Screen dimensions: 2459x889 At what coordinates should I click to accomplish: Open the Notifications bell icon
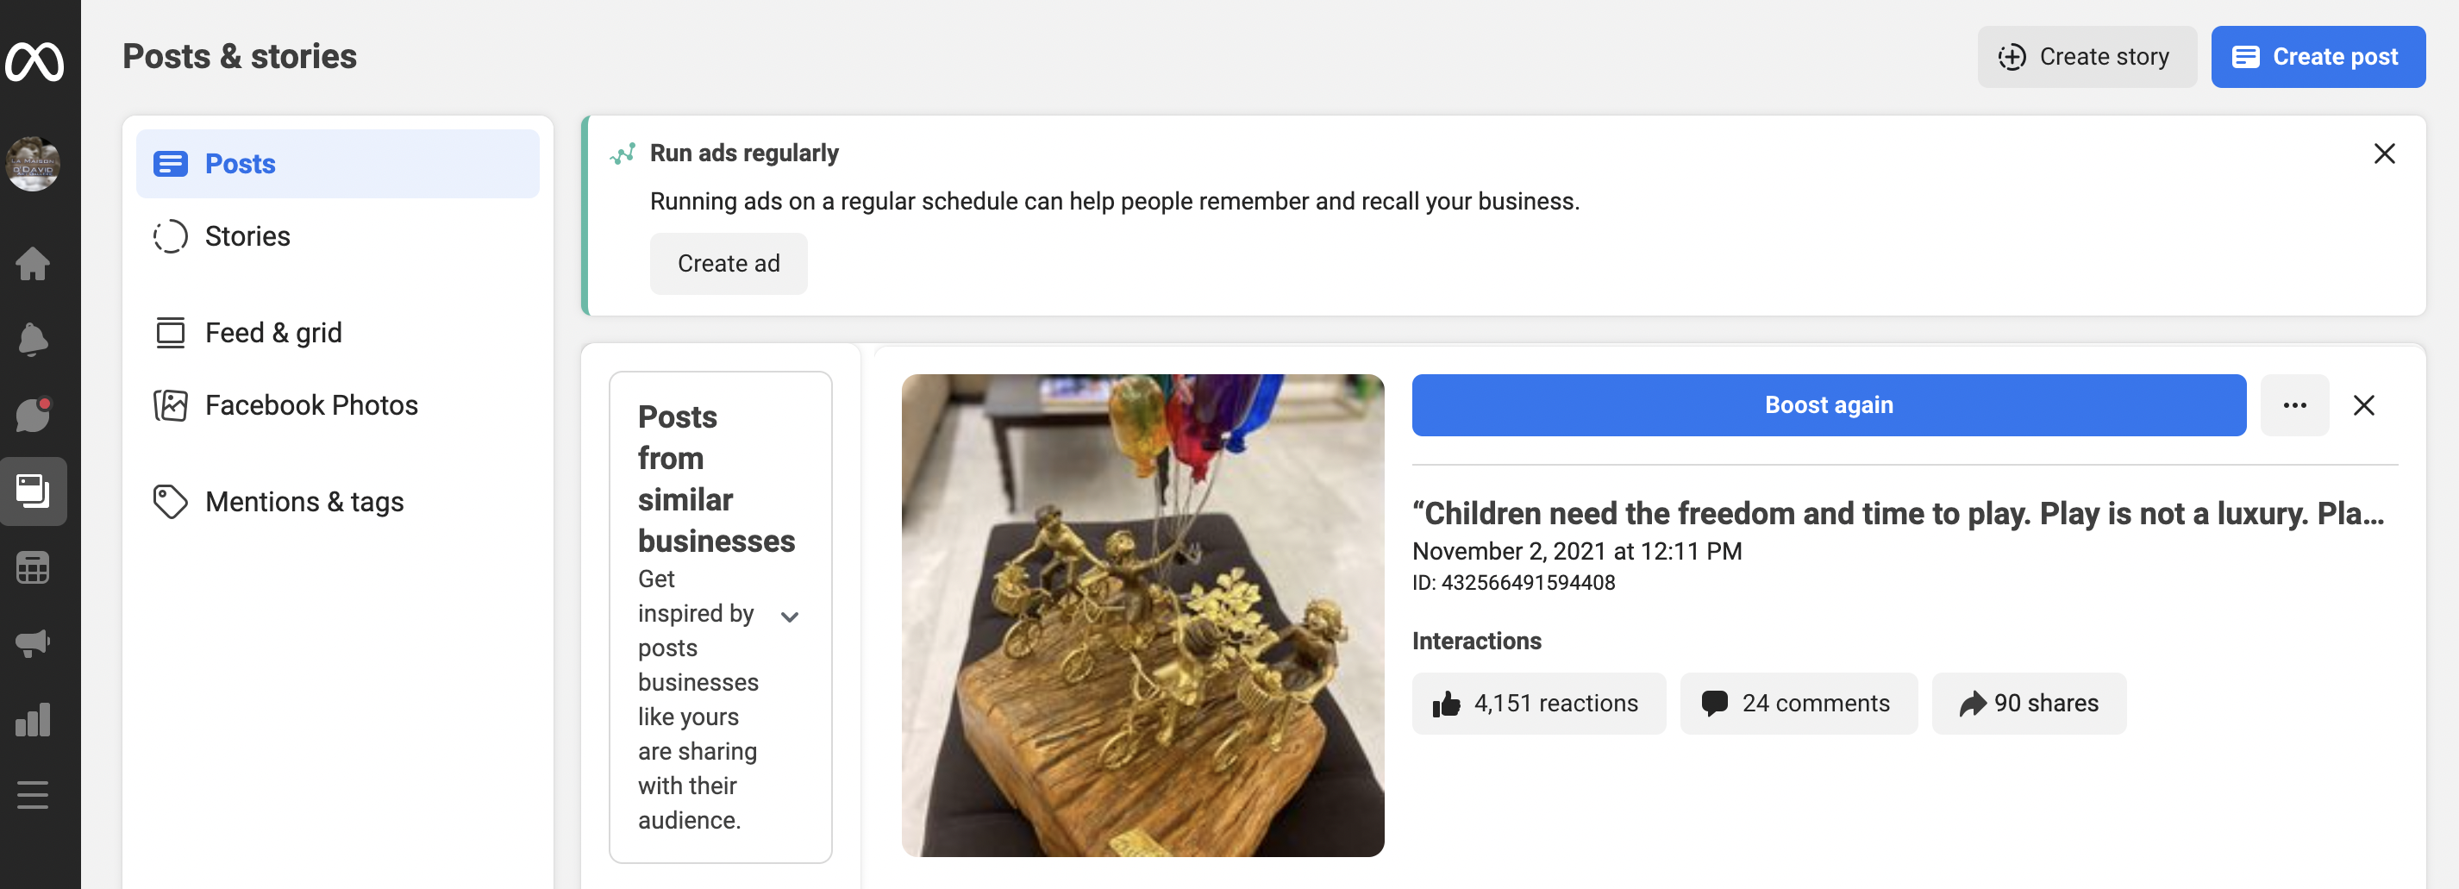[33, 339]
